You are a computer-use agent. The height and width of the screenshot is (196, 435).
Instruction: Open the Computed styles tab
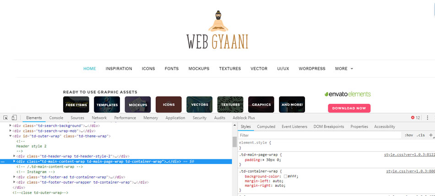point(266,126)
